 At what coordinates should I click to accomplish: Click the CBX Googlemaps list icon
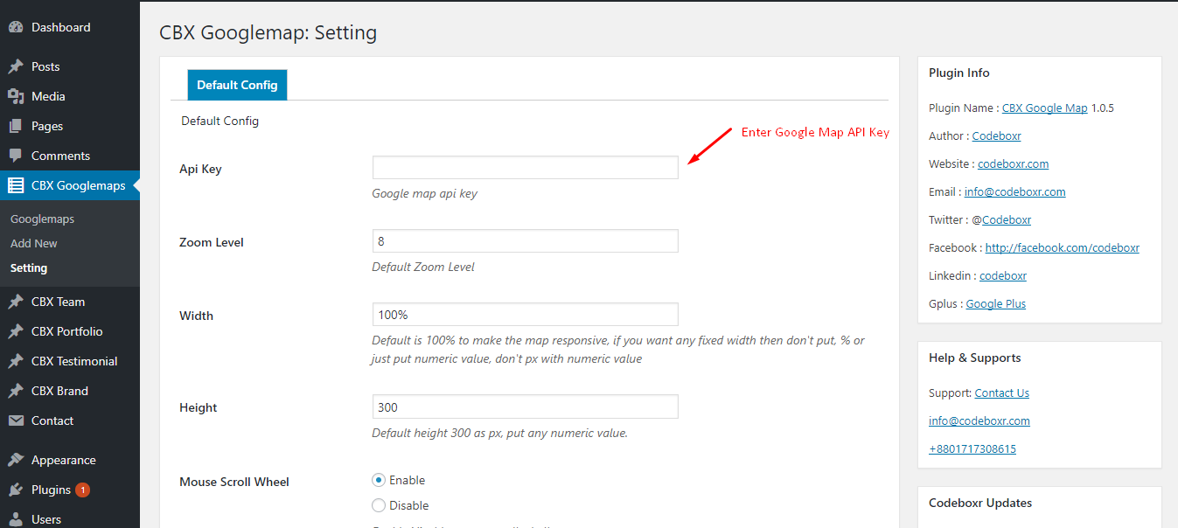[x=16, y=185]
